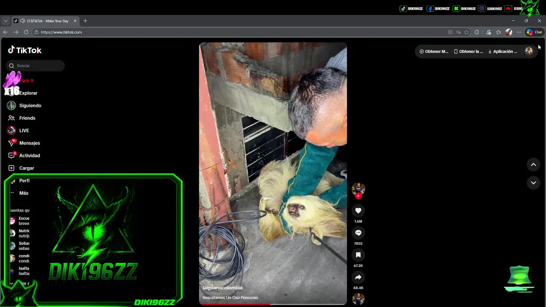546x307 pixels.
Task: Click the caption Rescatamos Un Oso Perezoso
Action: [x=230, y=298]
